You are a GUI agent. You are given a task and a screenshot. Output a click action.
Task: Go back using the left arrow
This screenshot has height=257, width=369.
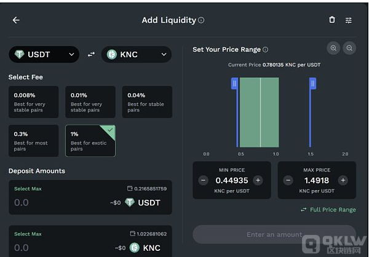[16, 20]
